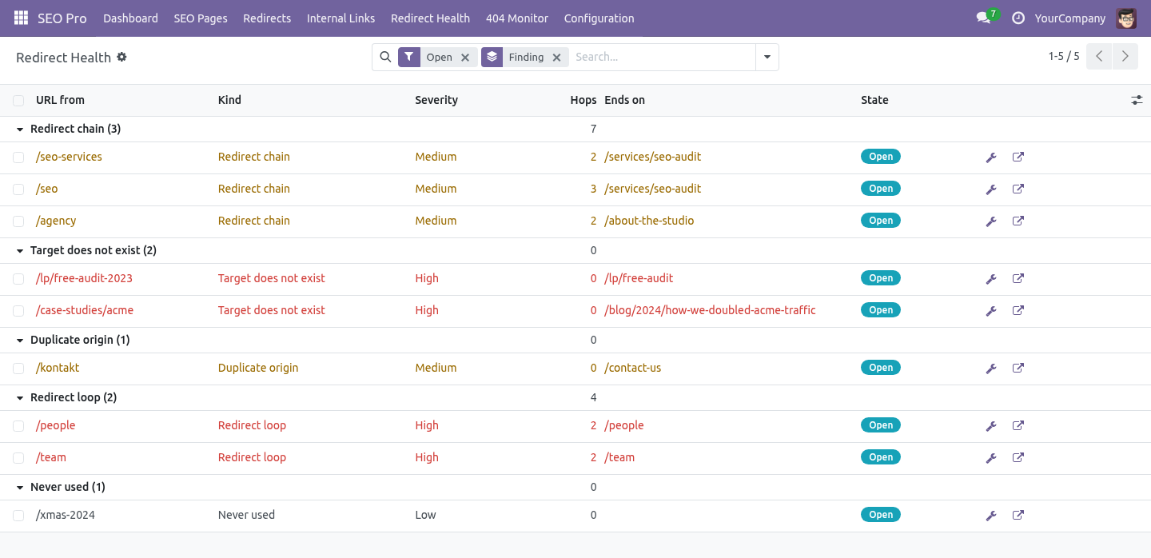Open external link for /team row
1151x558 pixels.
[1018, 457]
